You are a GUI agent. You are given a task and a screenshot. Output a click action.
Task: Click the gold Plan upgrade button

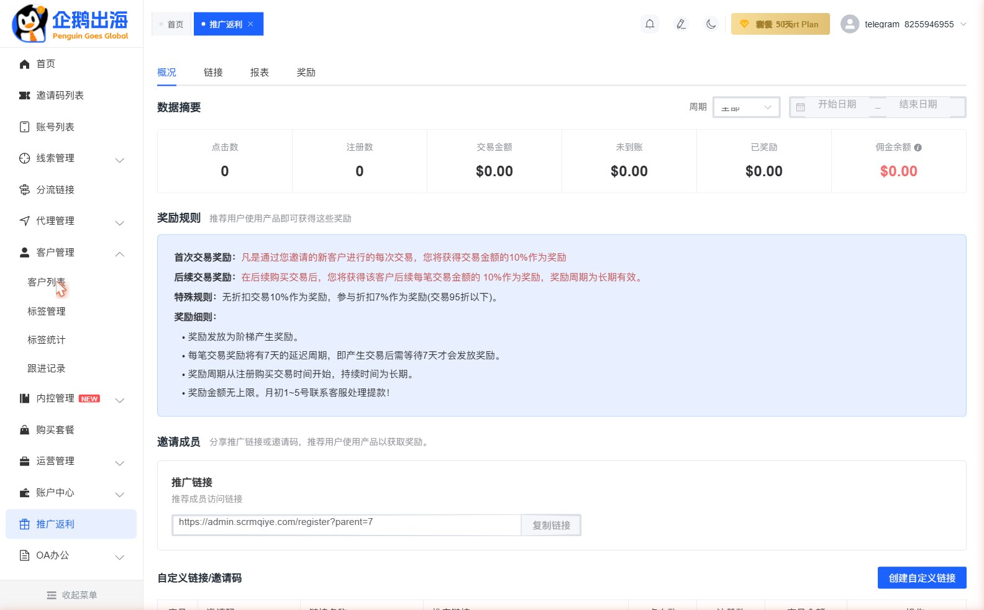pos(780,24)
